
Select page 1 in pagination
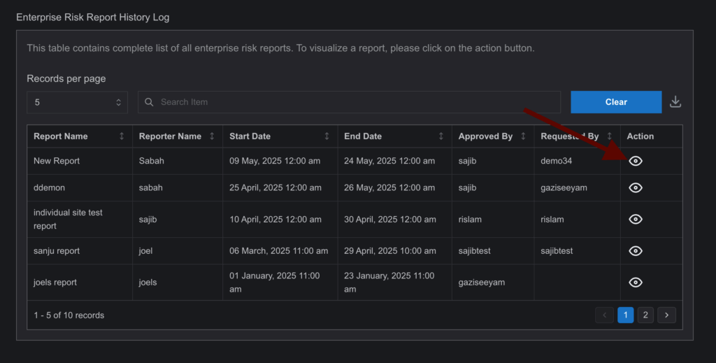[626, 315]
